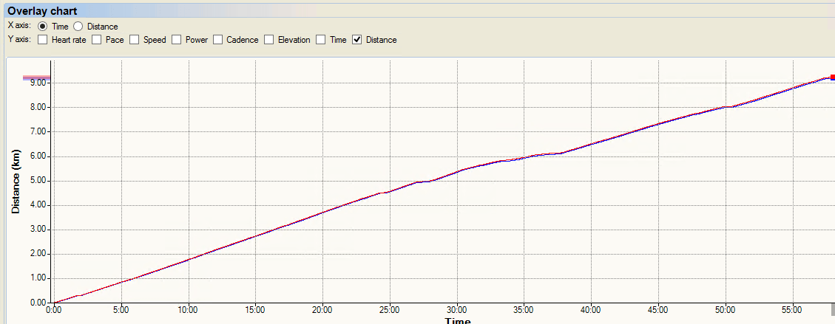Uncheck the Distance Y axis checkbox

356,40
